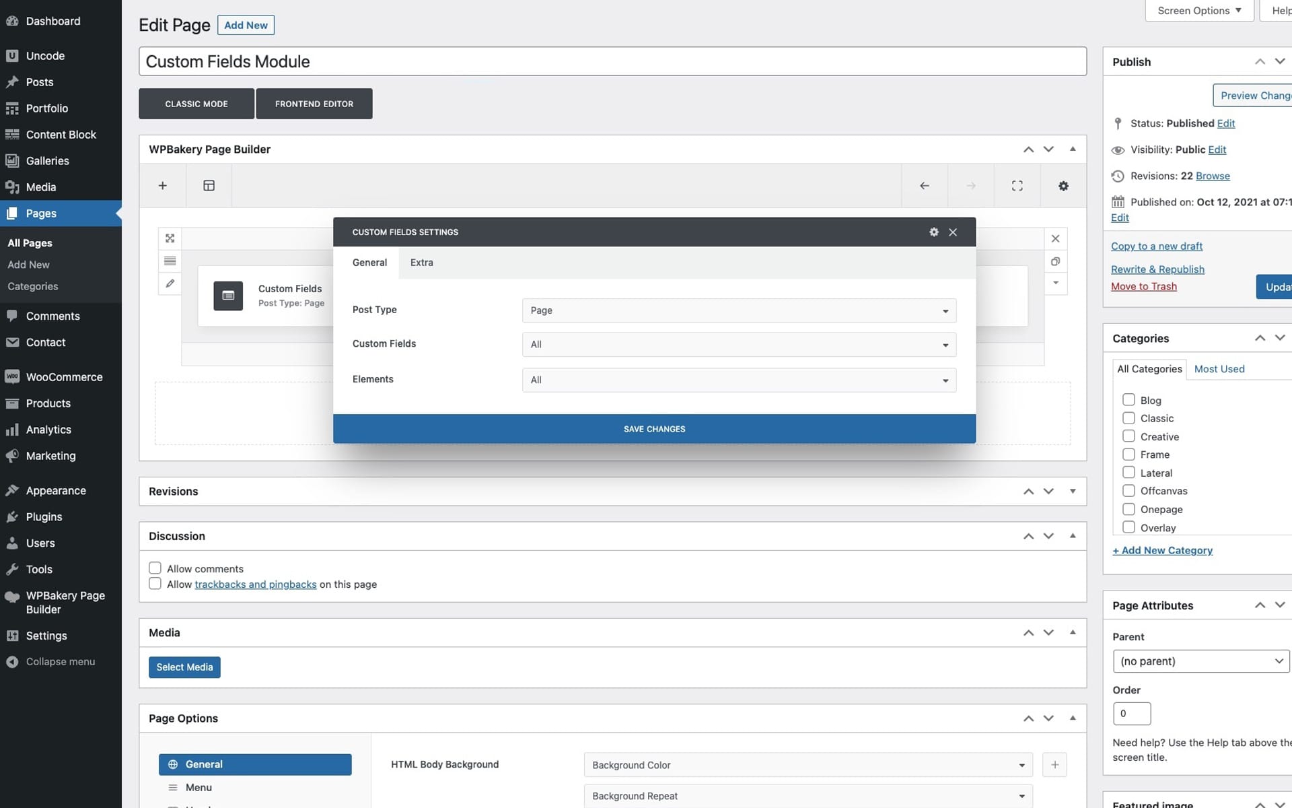Check the Classic category
This screenshot has height=808, width=1292.
coord(1128,418)
